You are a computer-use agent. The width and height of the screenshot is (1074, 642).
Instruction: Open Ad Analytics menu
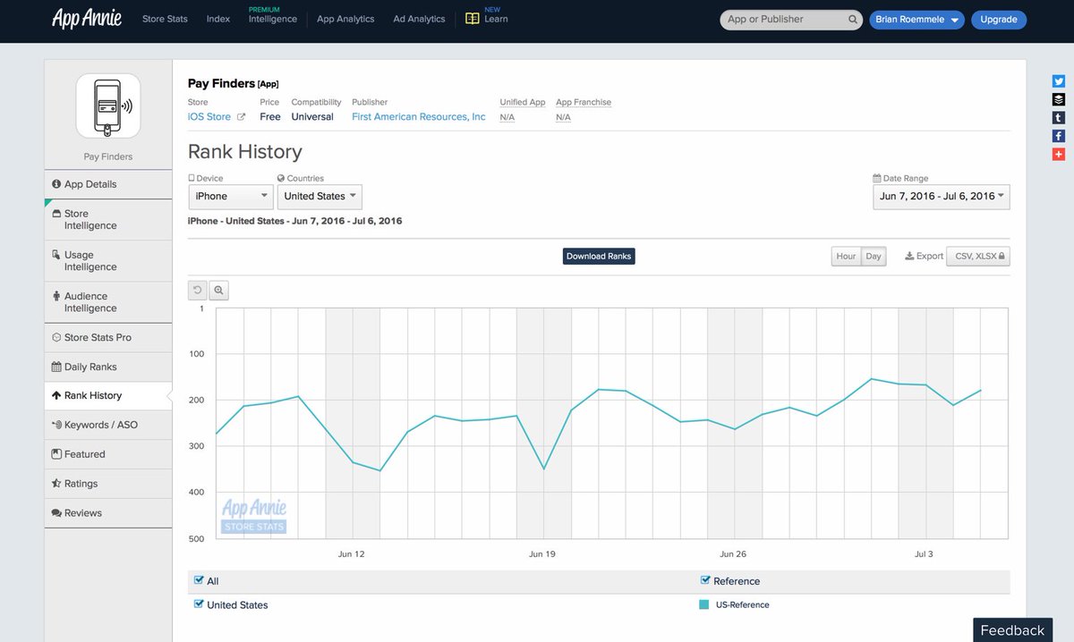419,19
